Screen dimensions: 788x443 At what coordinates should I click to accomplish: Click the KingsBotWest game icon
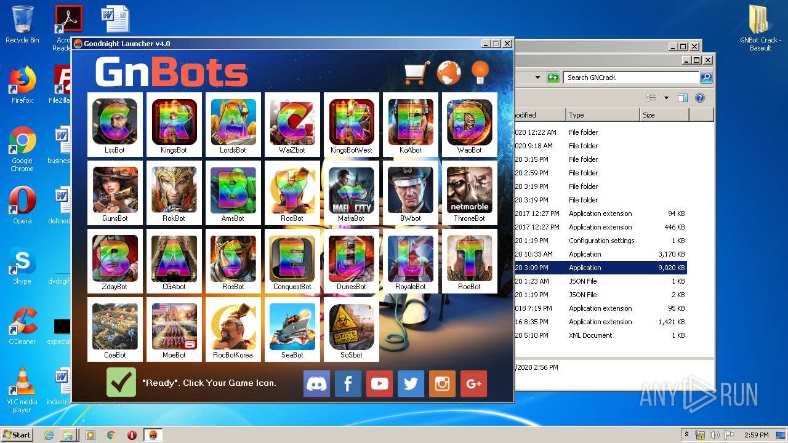click(352, 124)
